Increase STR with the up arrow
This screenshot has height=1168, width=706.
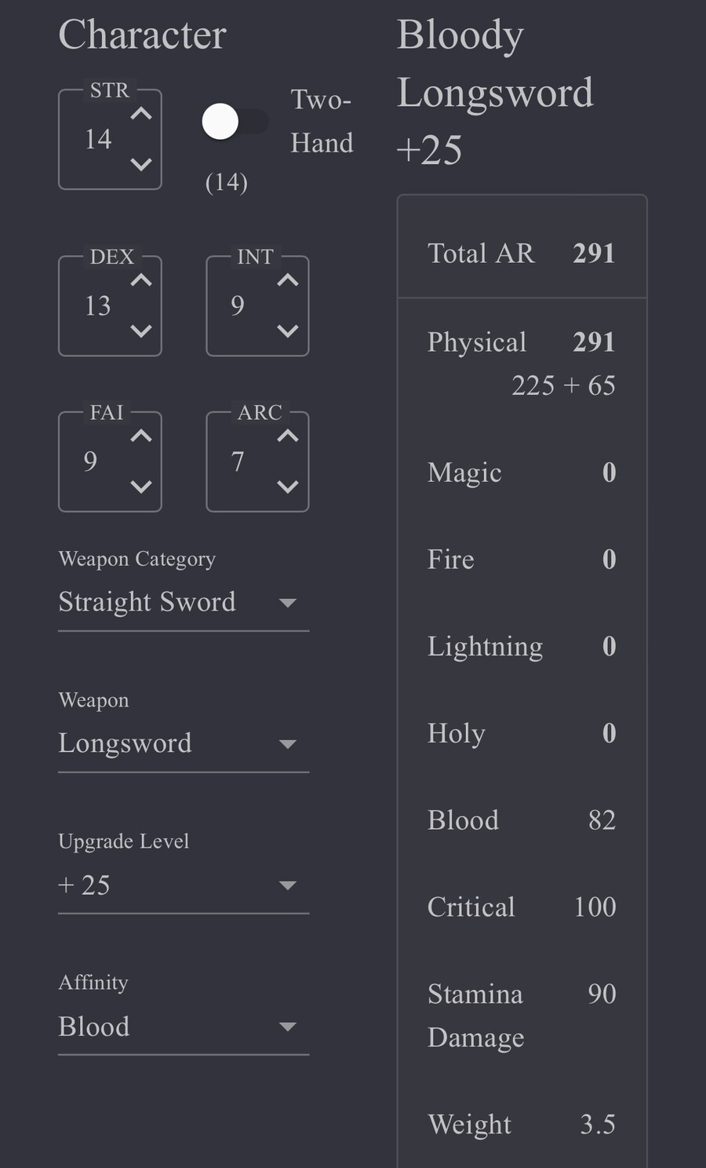pos(141,115)
